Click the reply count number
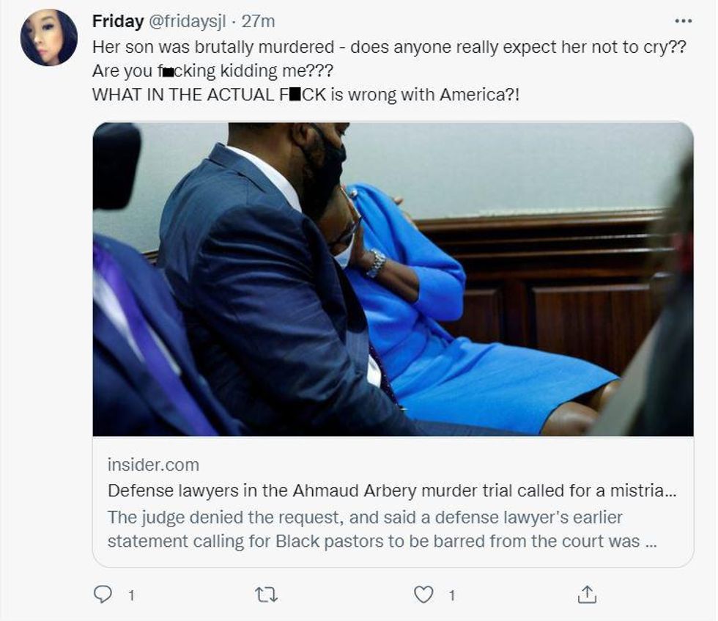The height and width of the screenshot is (621, 718). 131,596
